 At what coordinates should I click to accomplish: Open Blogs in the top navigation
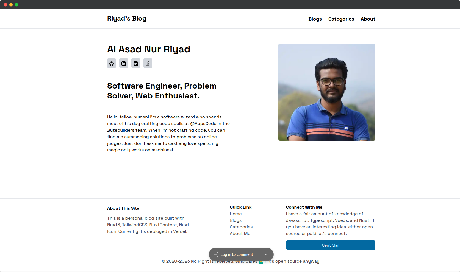(x=315, y=19)
